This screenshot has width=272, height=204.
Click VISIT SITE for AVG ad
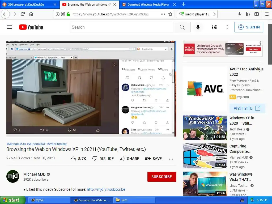pyautogui.click(x=247, y=108)
